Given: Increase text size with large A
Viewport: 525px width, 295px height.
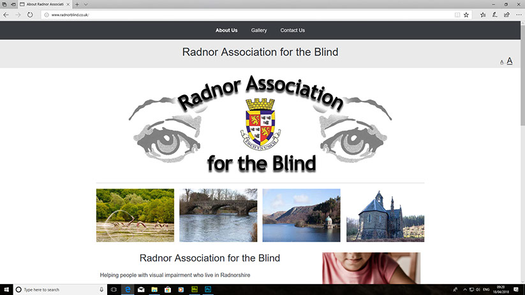Looking at the screenshot, I should tap(509, 61).
